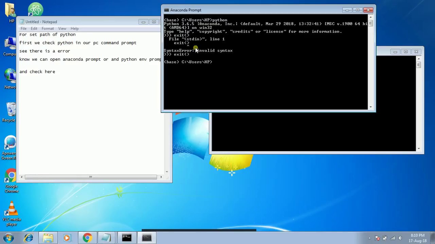Click the 'see there is a error' line
Viewport: 435px width, 244px height.
pyautogui.click(x=45, y=51)
